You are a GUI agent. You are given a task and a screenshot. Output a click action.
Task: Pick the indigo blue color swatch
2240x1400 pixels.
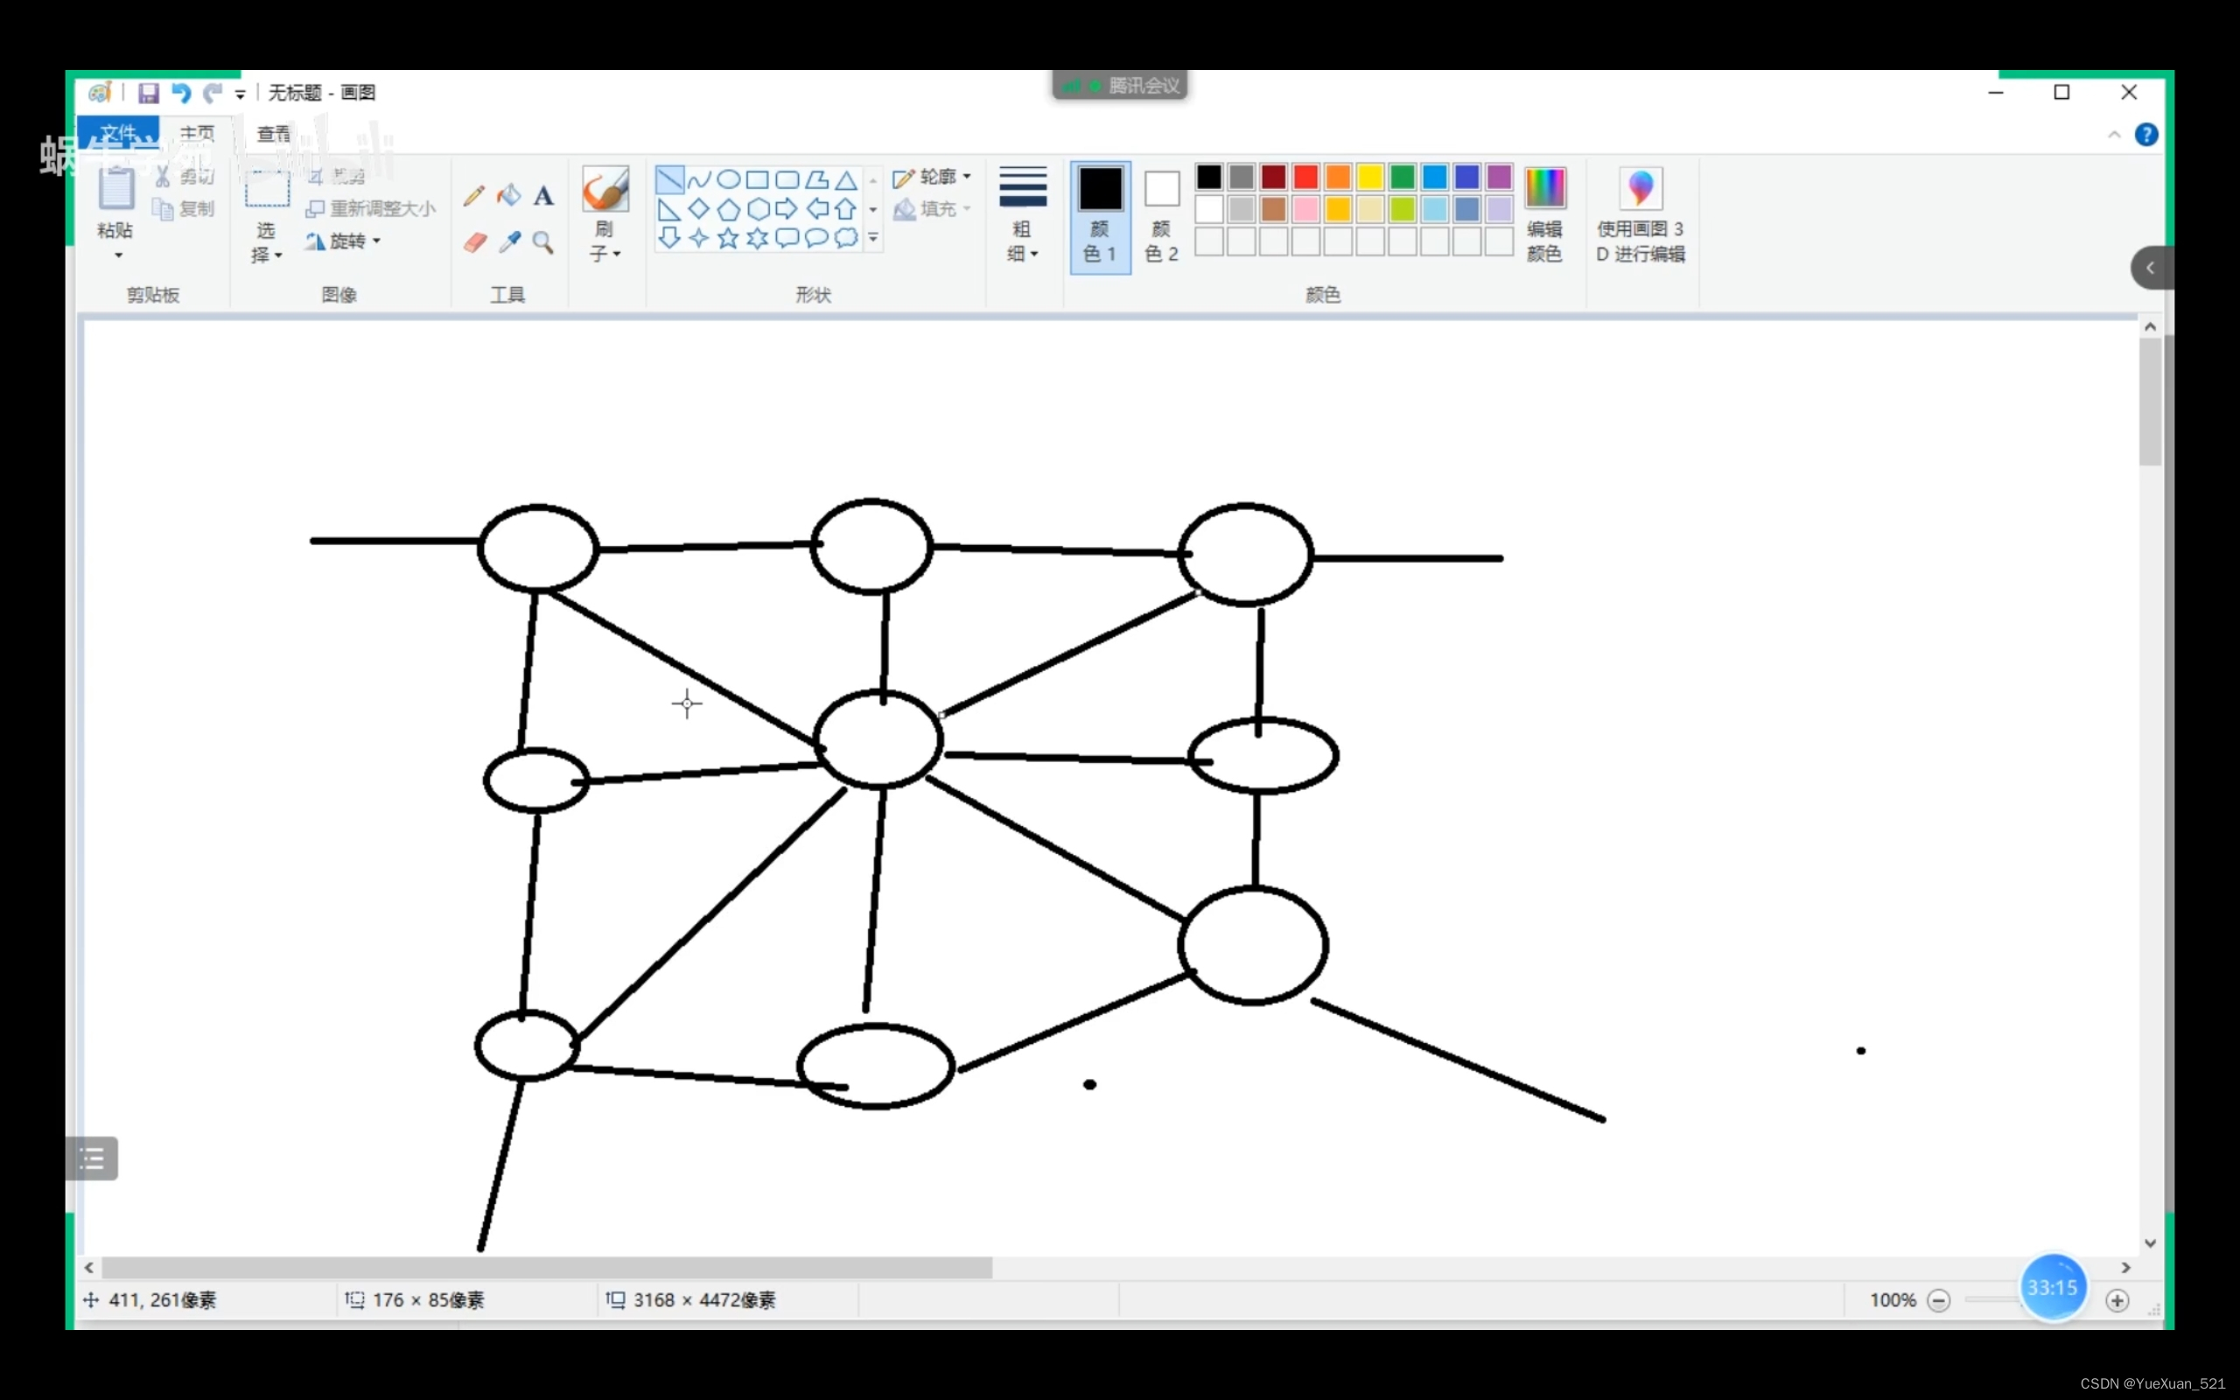(1466, 177)
